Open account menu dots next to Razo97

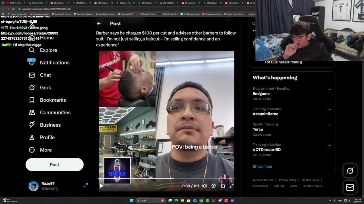click(84, 186)
